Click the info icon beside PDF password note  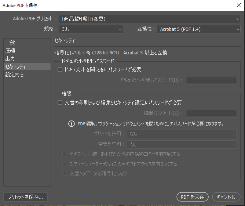click(x=72, y=124)
